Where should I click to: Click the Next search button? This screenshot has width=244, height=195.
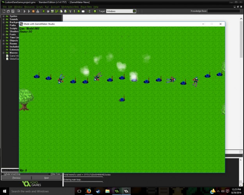click(x=46, y=178)
